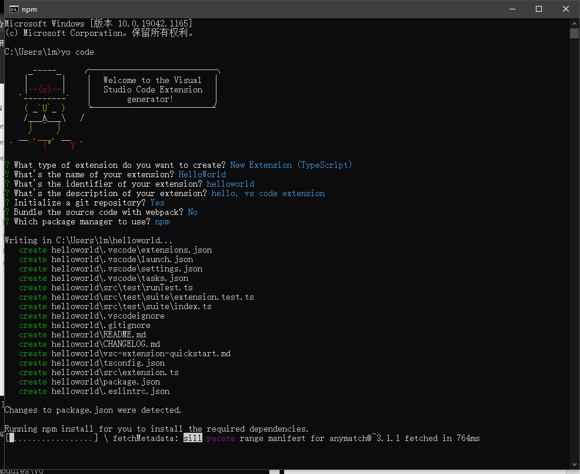Click the 'npm' package manager answer
This screenshot has width=580, height=474.
click(x=162, y=222)
